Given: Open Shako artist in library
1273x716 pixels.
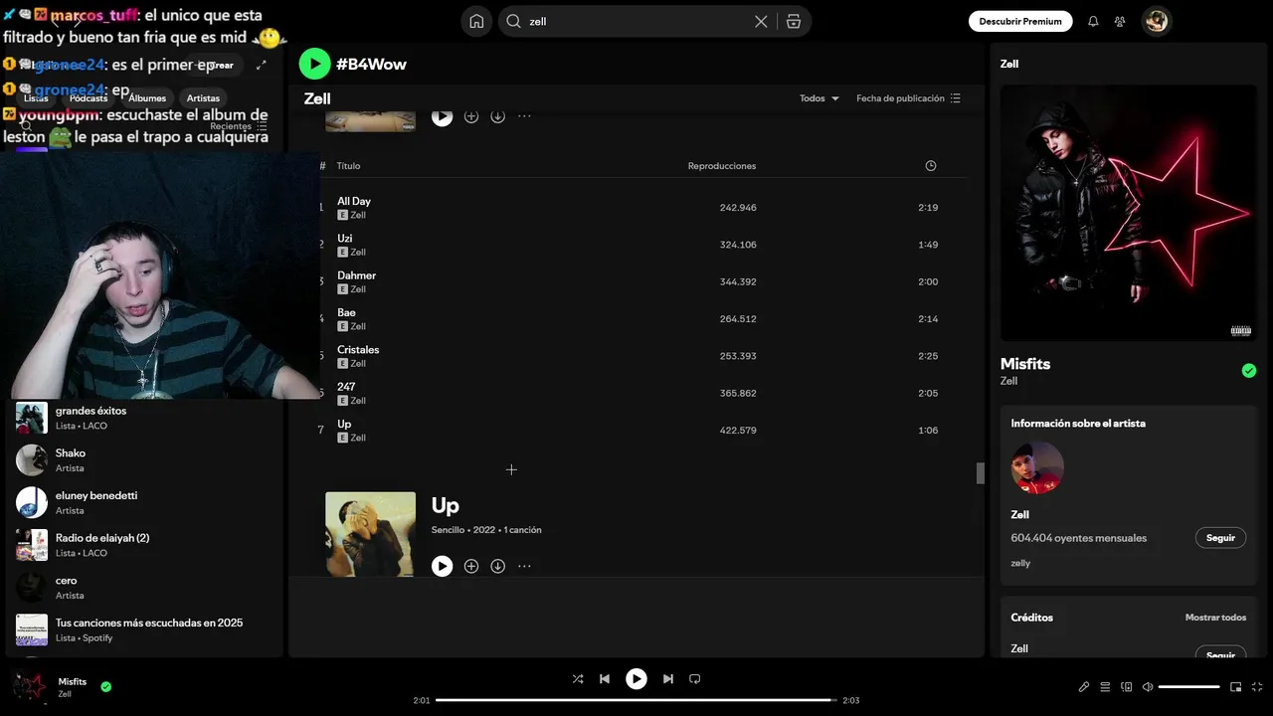Looking at the screenshot, I should [144, 460].
